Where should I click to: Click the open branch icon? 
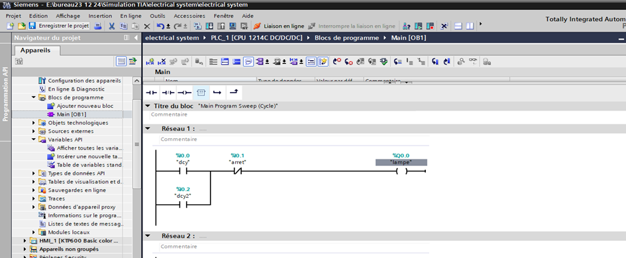pyautogui.click(x=217, y=93)
